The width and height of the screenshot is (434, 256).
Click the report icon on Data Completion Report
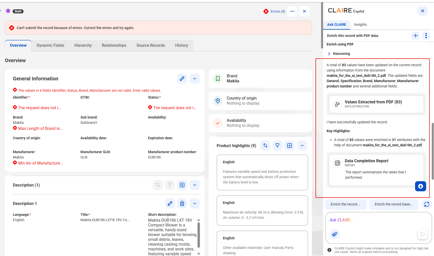pyautogui.click(x=337, y=163)
